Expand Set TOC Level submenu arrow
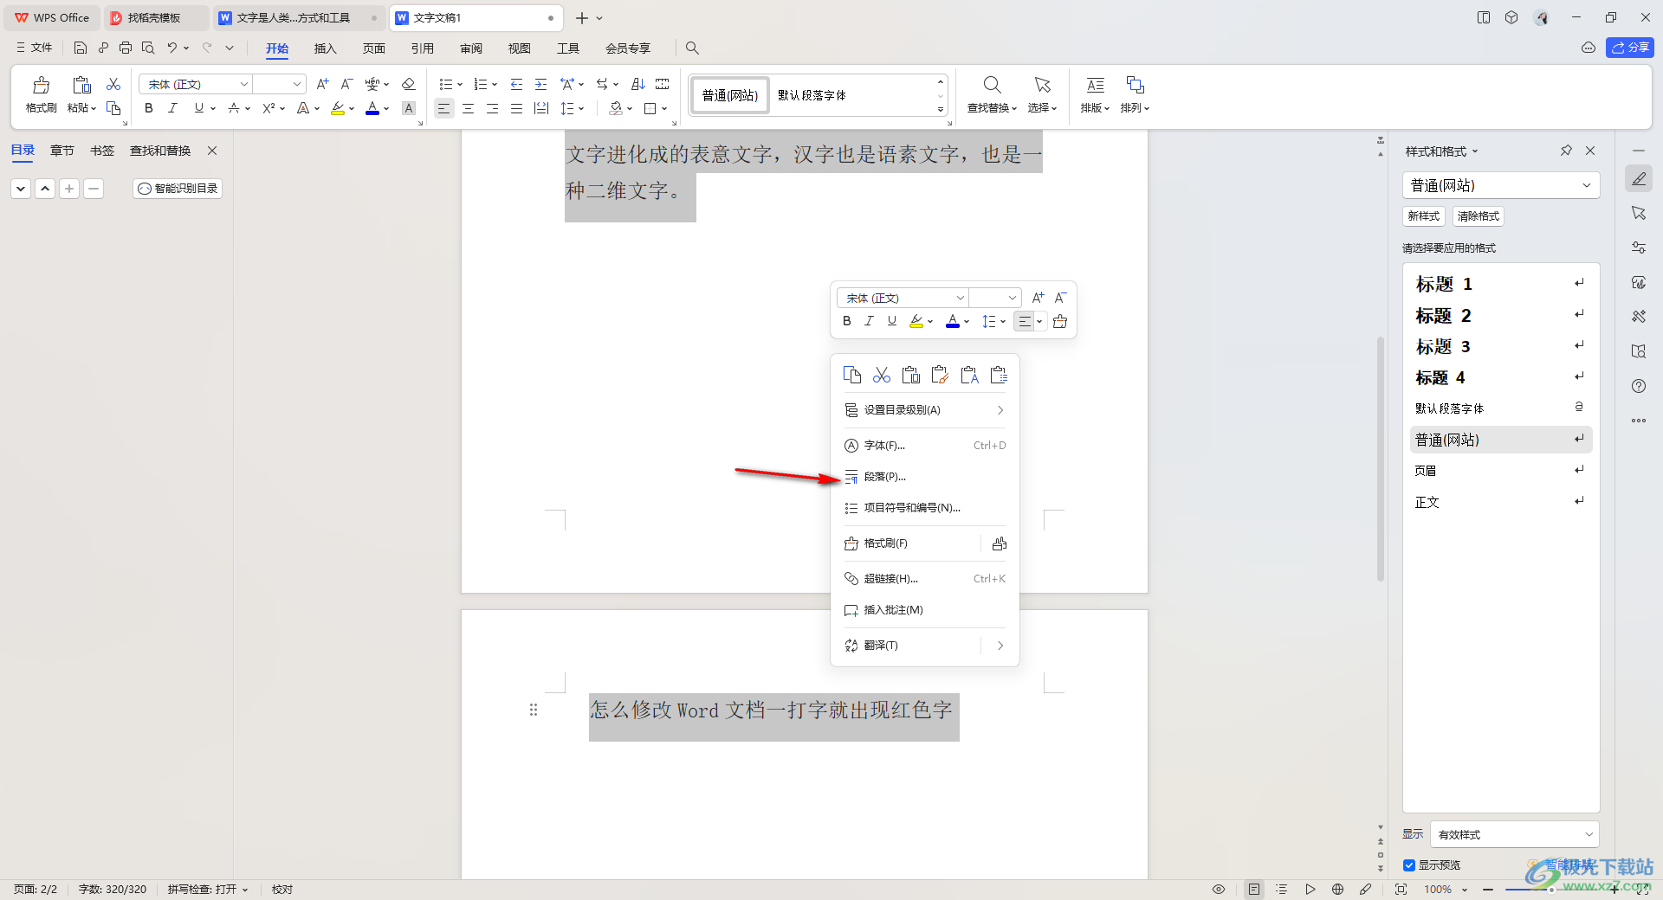The width and height of the screenshot is (1663, 900). [1000, 410]
